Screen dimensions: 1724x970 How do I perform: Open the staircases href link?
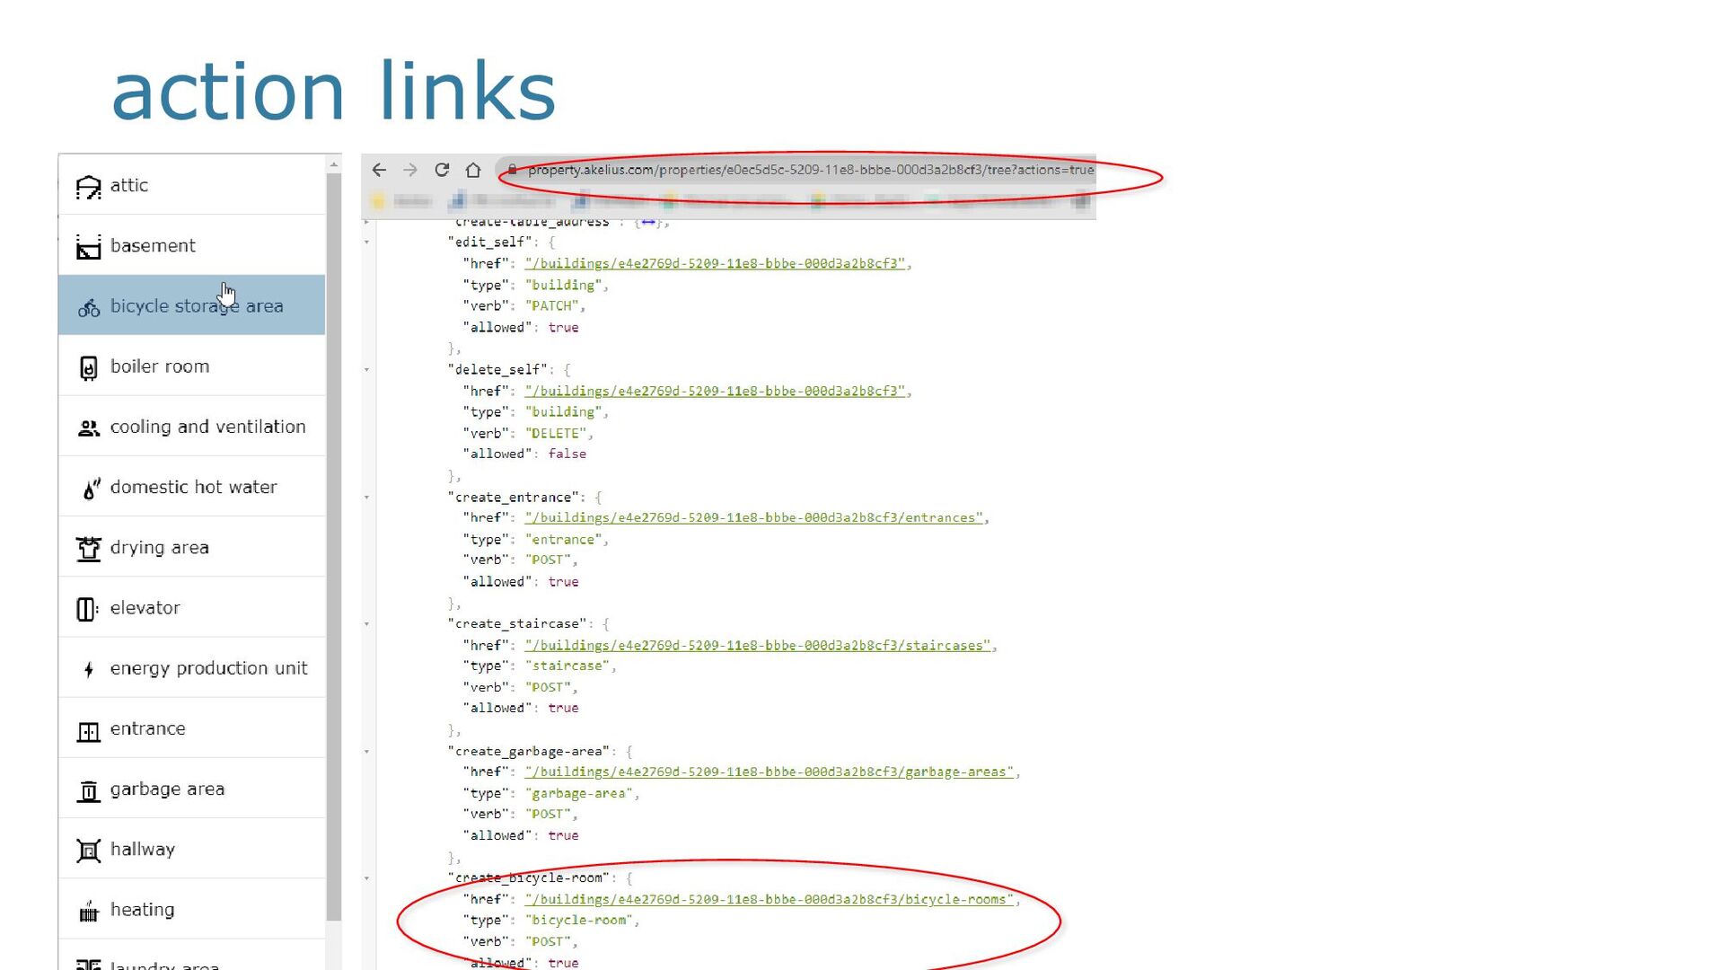click(x=759, y=646)
